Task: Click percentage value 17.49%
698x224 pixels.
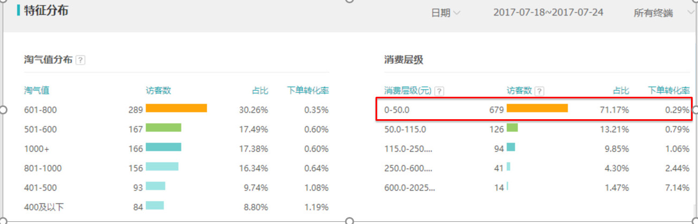Action: [x=253, y=129]
